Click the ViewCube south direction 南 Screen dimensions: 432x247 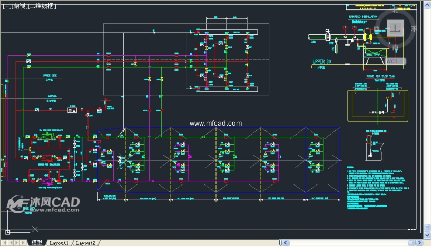coord(395,48)
